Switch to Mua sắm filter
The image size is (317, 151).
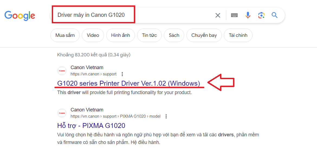(65, 35)
